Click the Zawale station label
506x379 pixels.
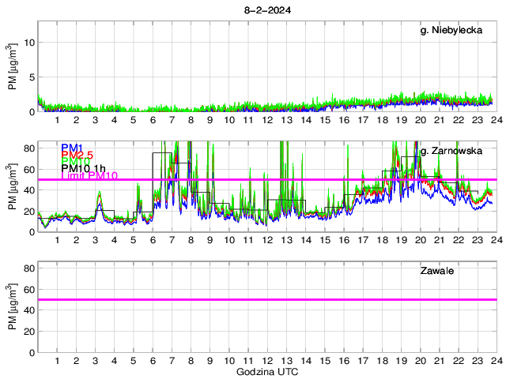point(436,271)
